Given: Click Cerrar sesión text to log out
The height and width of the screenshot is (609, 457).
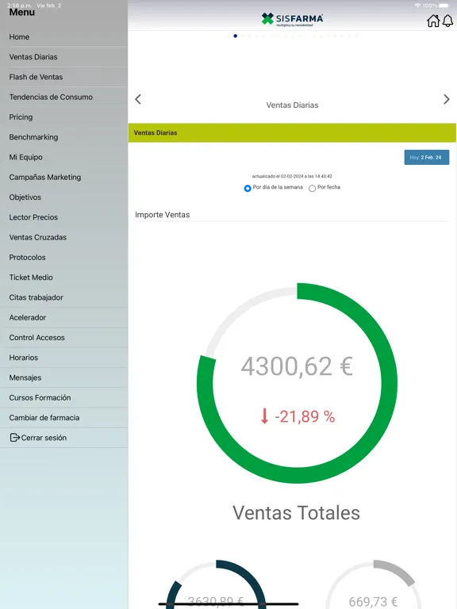Looking at the screenshot, I should [x=44, y=438].
